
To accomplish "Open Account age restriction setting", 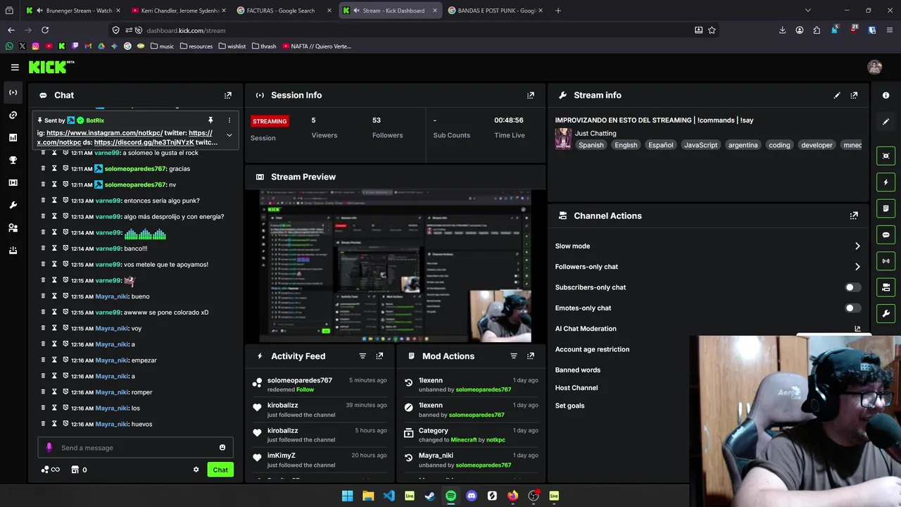I will coord(592,349).
